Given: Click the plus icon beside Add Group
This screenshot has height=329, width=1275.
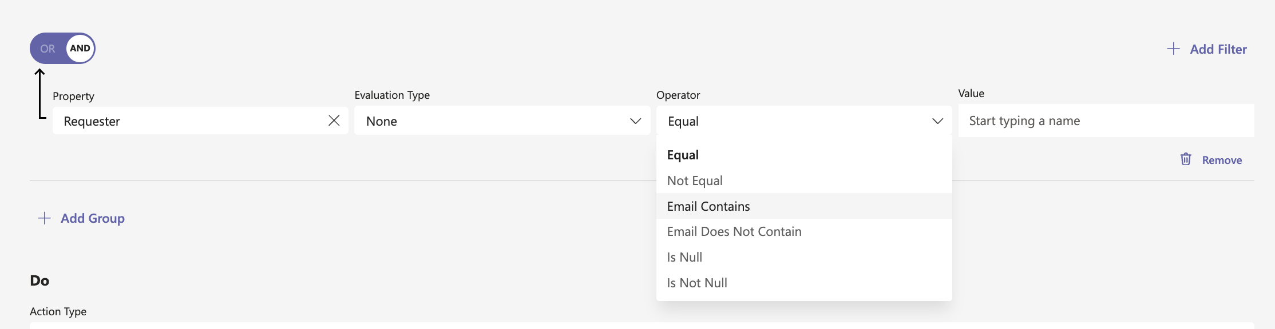Looking at the screenshot, I should (x=44, y=218).
